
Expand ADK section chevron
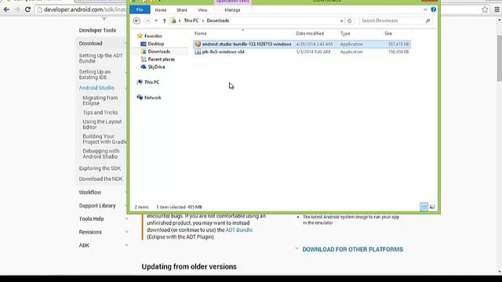pyautogui.click(x=126, y=245)
